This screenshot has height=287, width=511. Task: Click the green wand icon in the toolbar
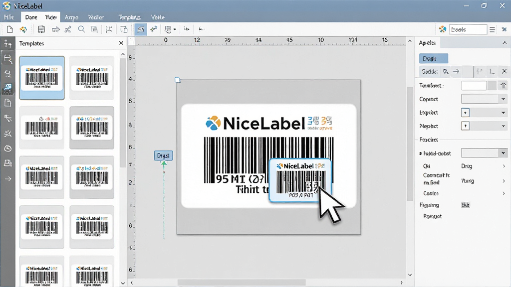click(x=154, y=29)
